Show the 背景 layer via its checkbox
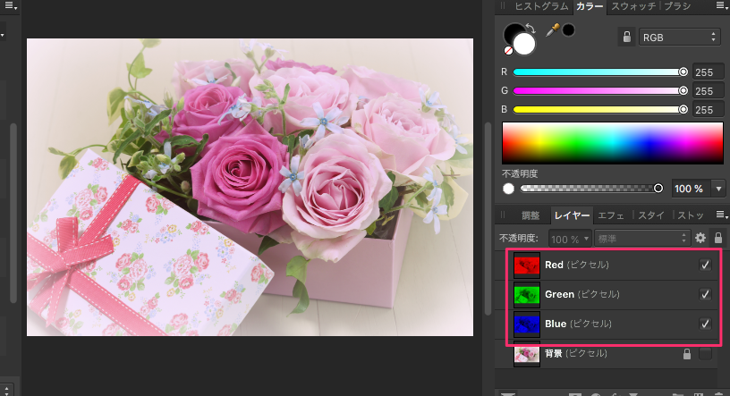Viewport: 730px width, 396px height. click(x=705, y=354)
